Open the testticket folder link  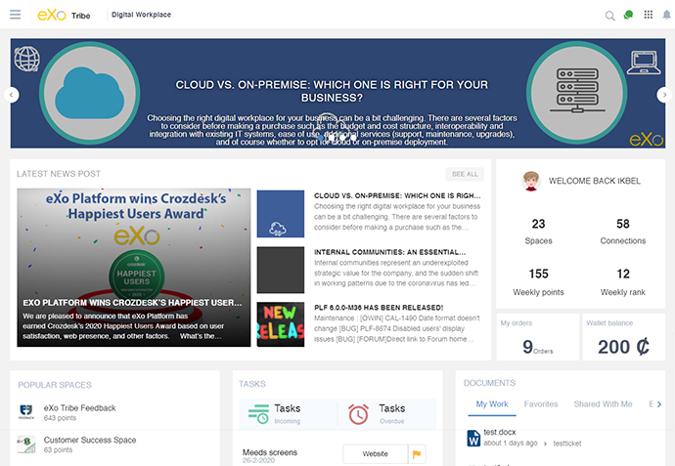pyautogui.click(x=567, y=444)
